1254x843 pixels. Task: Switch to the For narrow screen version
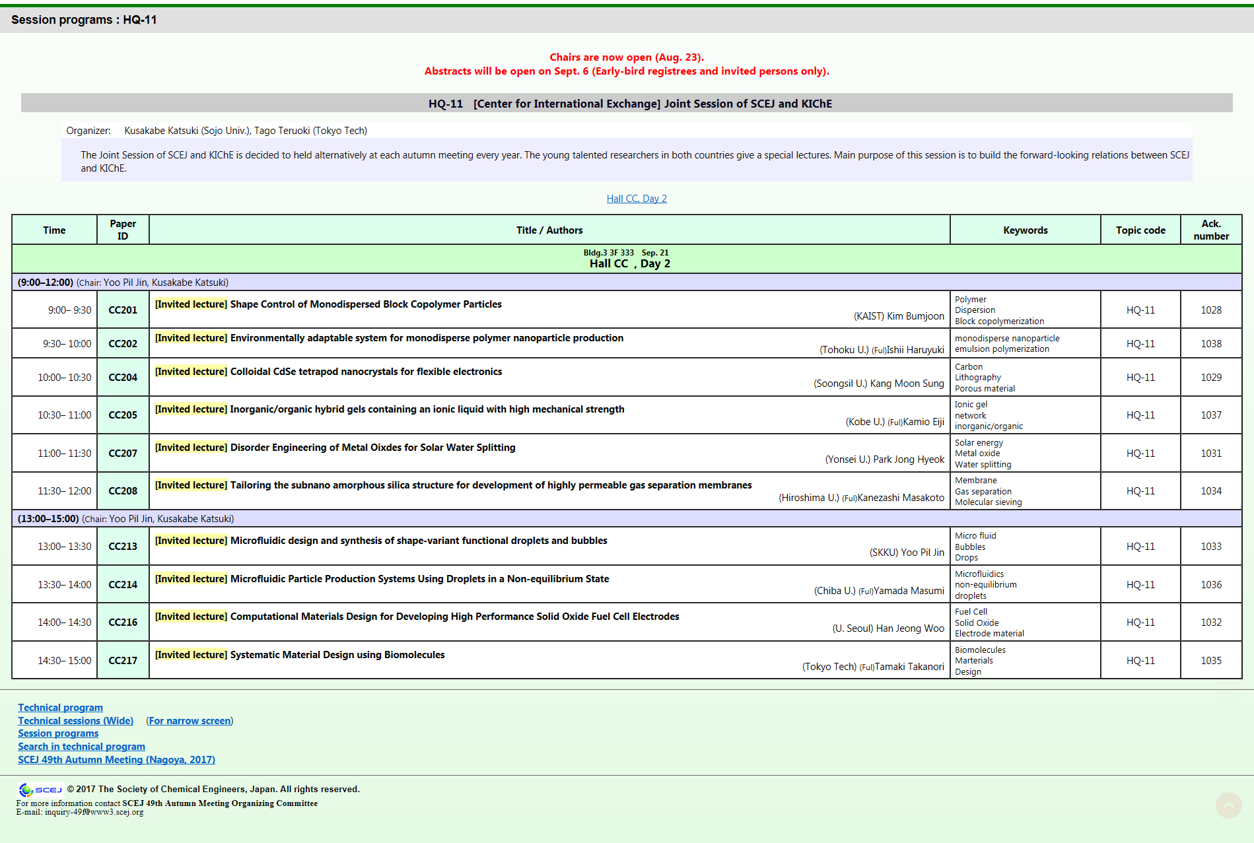pyautogui.click(x=190, y=721)
